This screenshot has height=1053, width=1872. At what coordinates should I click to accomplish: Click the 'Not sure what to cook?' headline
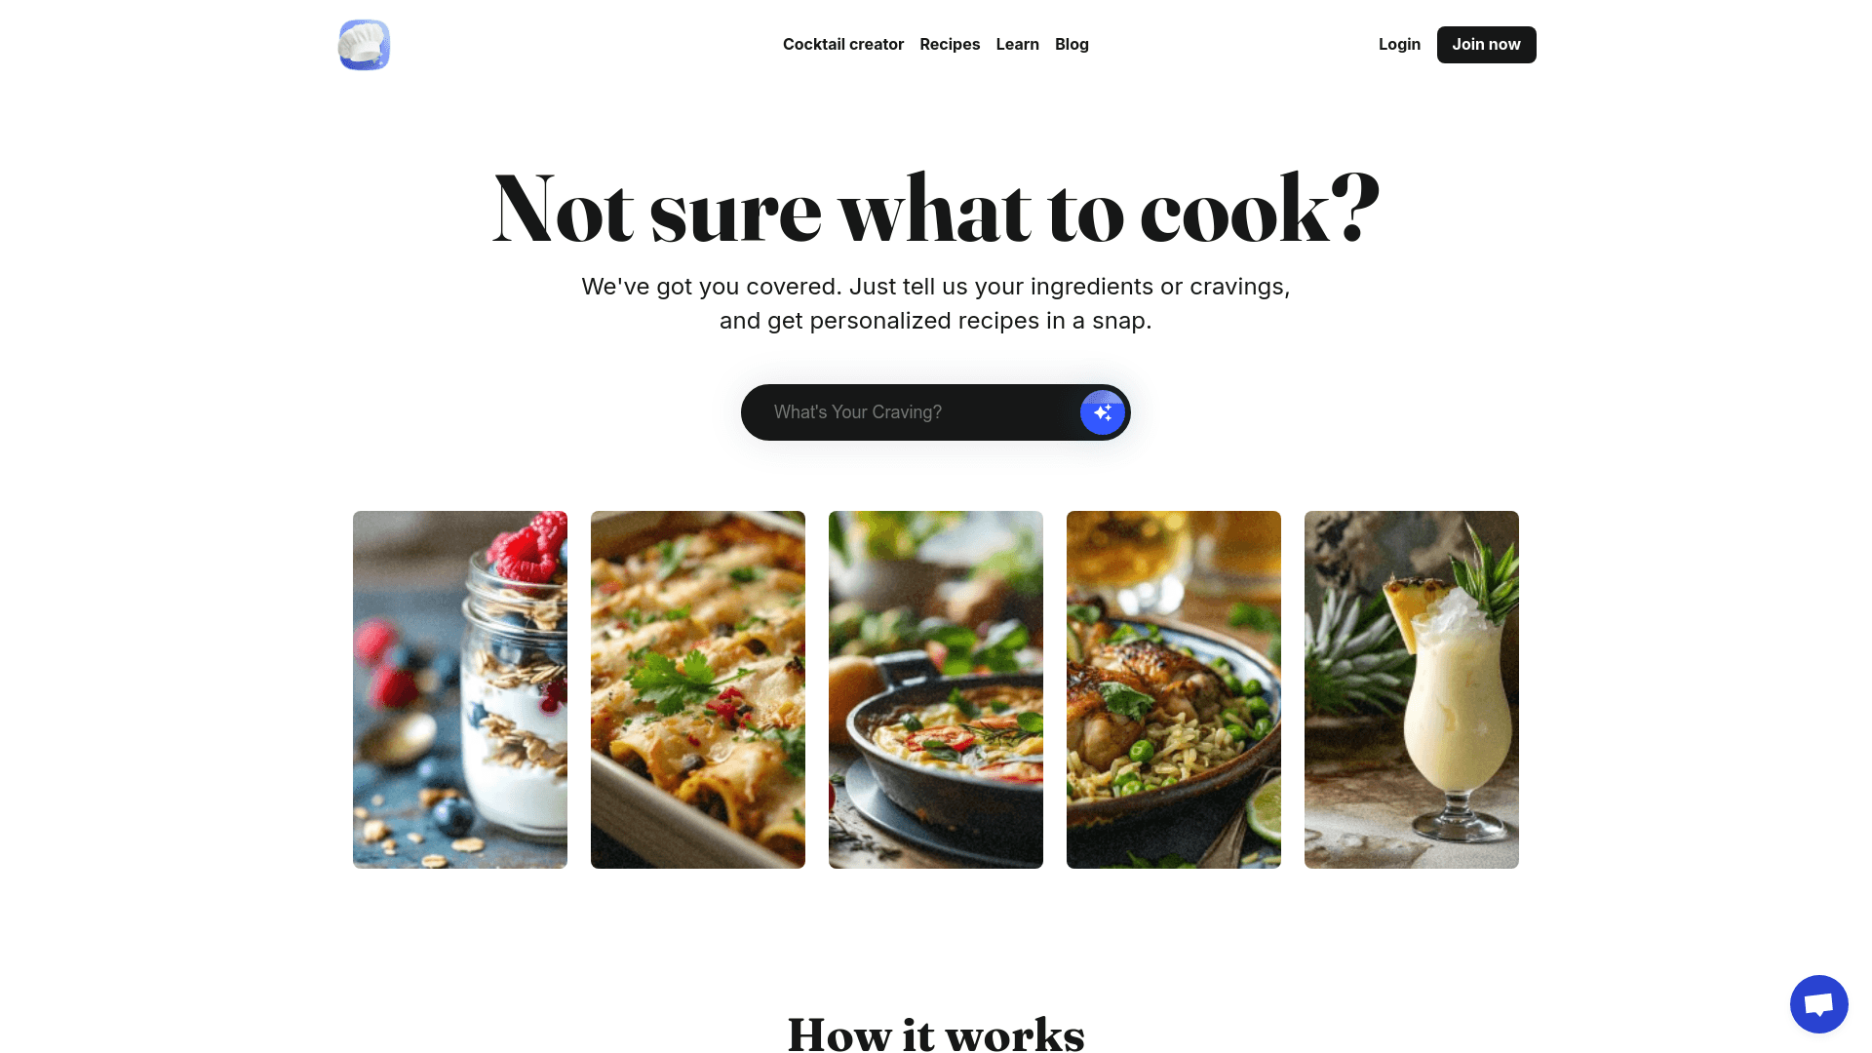point(936,210)
